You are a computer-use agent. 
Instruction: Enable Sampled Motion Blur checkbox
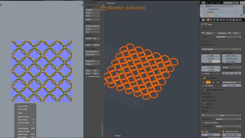coord(204,90)
